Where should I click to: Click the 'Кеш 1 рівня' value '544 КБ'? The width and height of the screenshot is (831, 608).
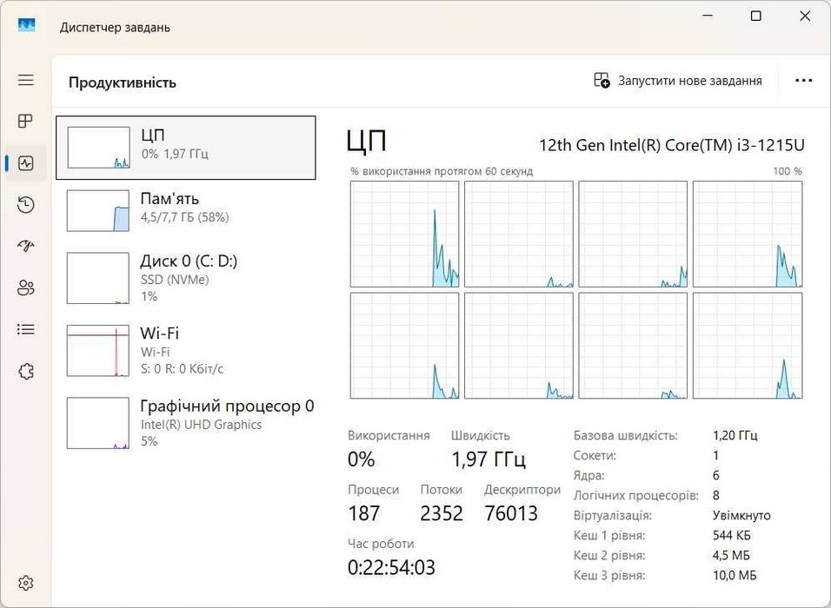pyautogui.click(x=731, y=535)
